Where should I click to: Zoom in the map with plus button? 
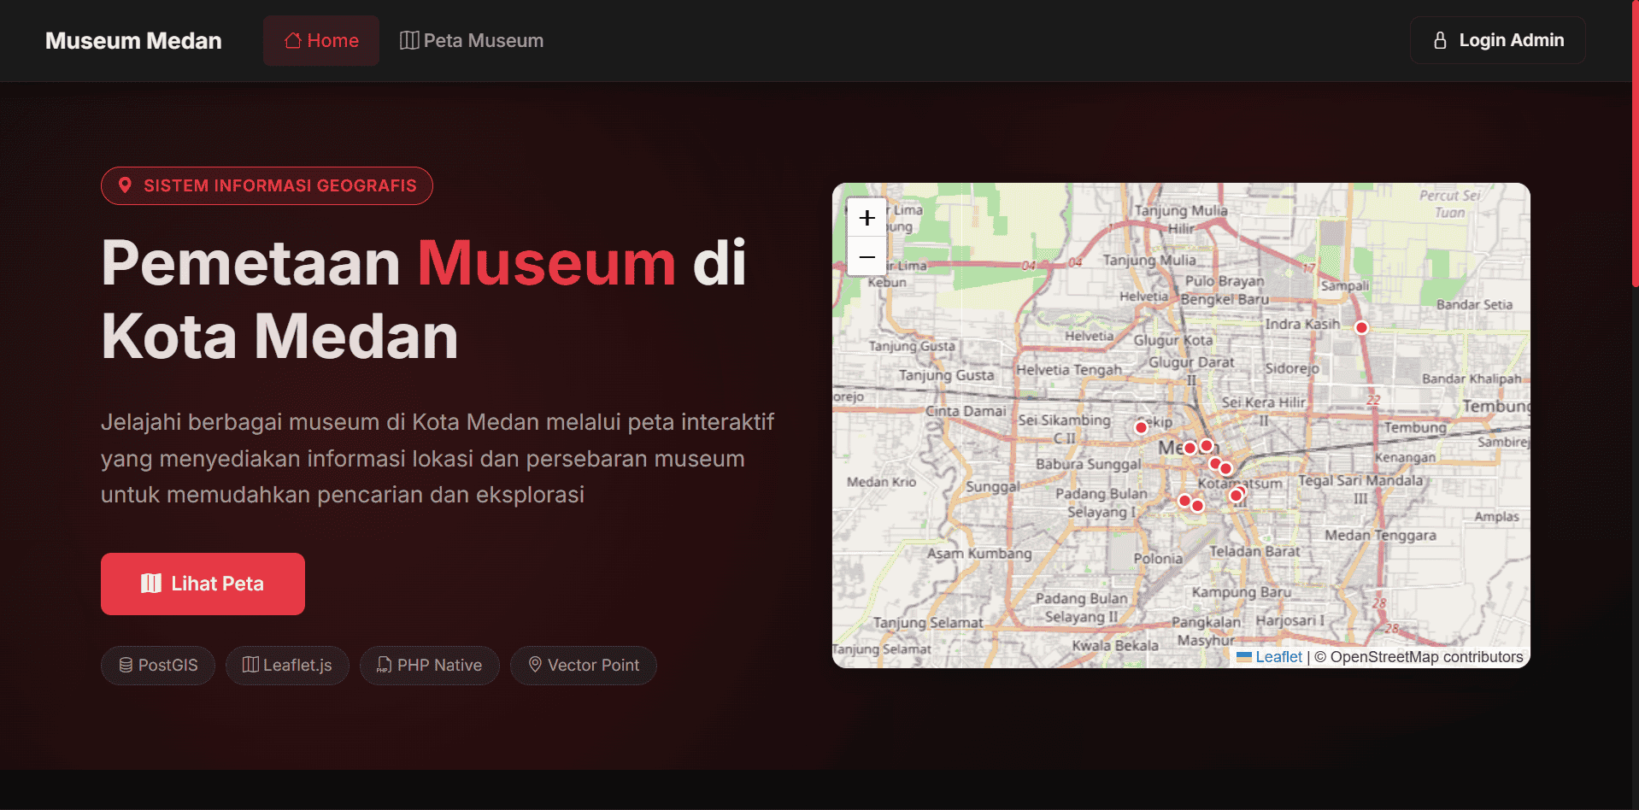click(x=866, y=218)
